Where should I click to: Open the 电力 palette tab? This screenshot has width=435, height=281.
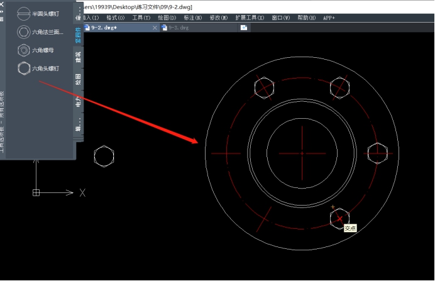(79, 101)
